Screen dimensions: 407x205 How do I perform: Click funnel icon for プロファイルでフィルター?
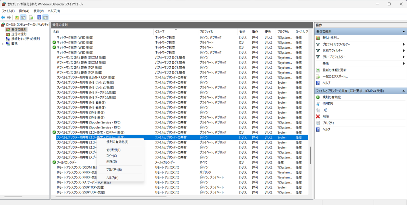click(318, 44)
